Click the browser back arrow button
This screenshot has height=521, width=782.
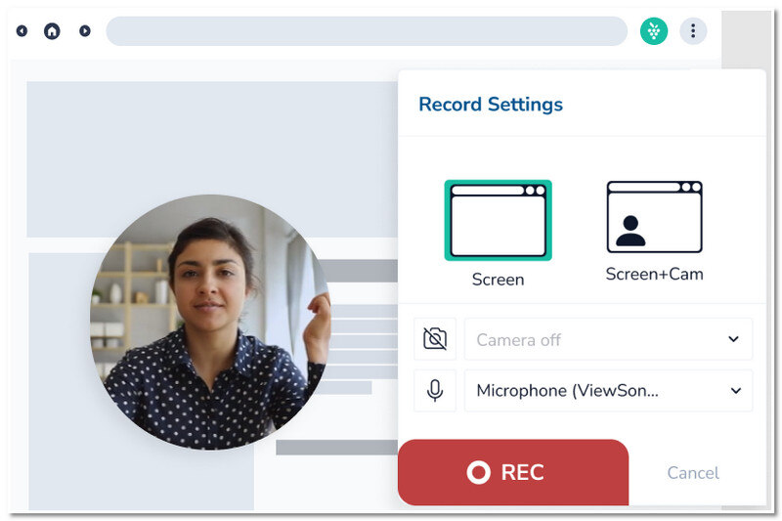(x=22, y=31)
